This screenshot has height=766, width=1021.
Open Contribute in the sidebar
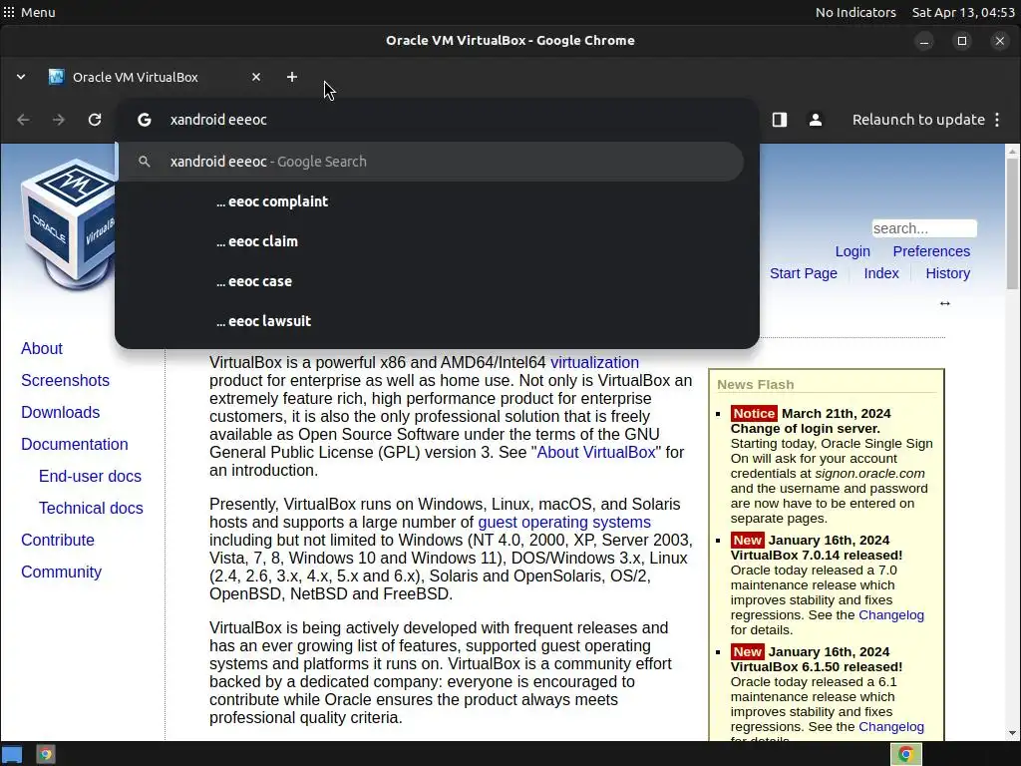point(57,540)
